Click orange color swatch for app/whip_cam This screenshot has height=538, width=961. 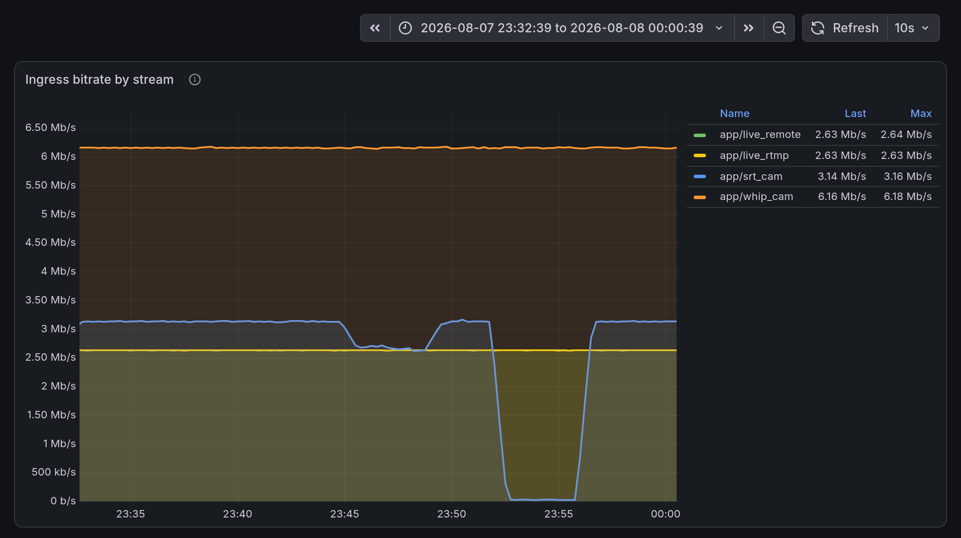click(700, 197)
